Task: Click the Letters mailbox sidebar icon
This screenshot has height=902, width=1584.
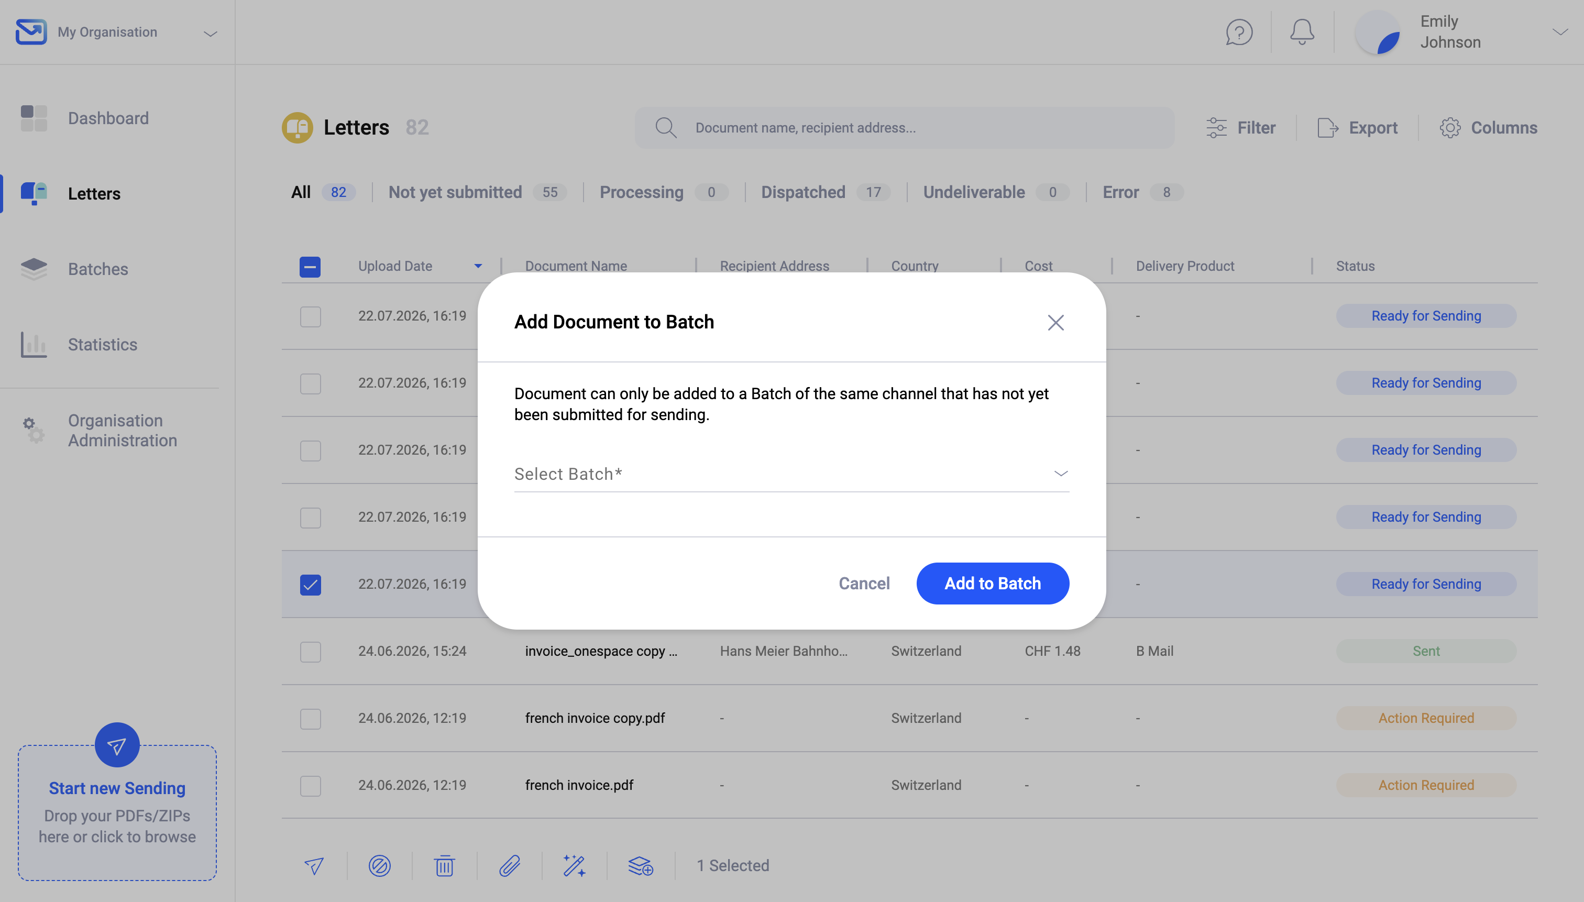Action: click(34, 194)
